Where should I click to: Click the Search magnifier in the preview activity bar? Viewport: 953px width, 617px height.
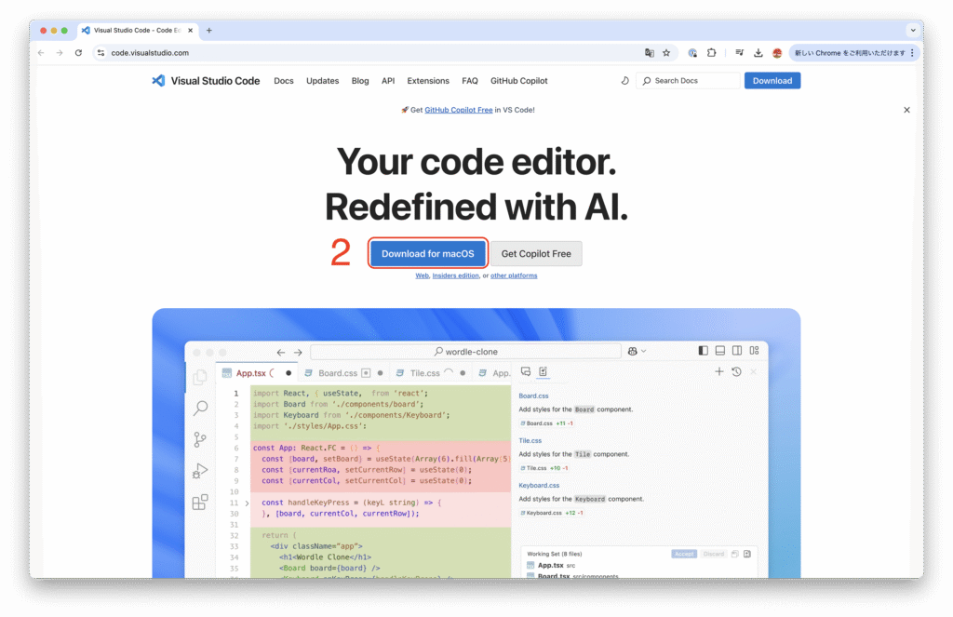201,408
